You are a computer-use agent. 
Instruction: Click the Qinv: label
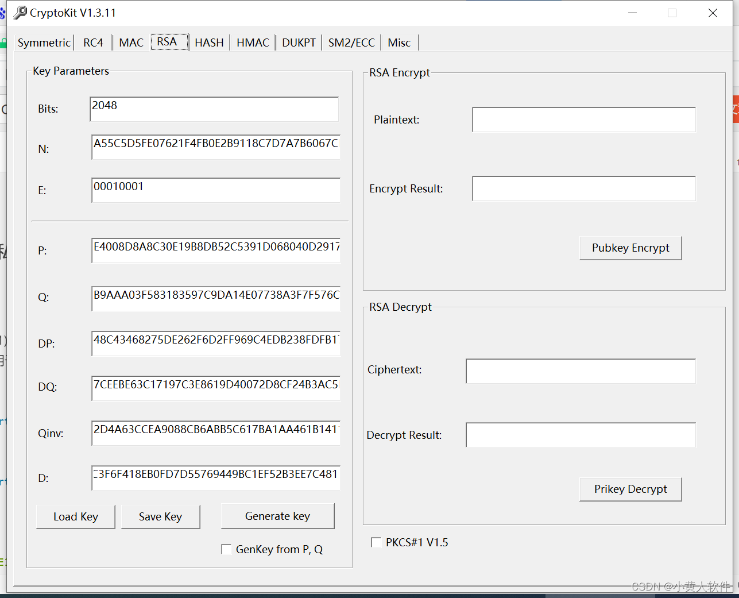click(x=51, y=433)
